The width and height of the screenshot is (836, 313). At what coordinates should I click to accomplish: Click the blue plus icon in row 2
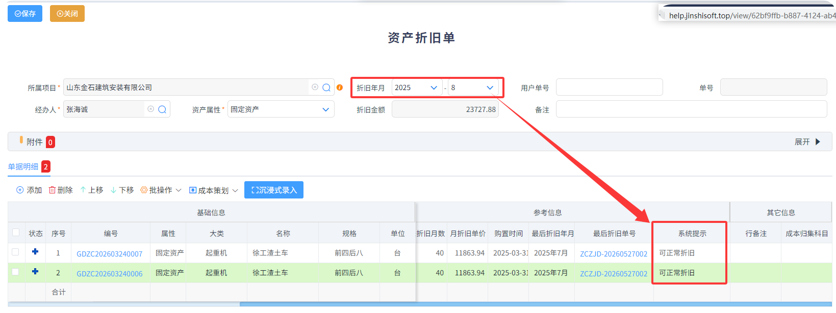[x=35, y=271]
